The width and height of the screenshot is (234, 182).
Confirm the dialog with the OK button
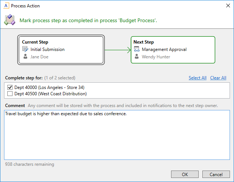point(185,174)
